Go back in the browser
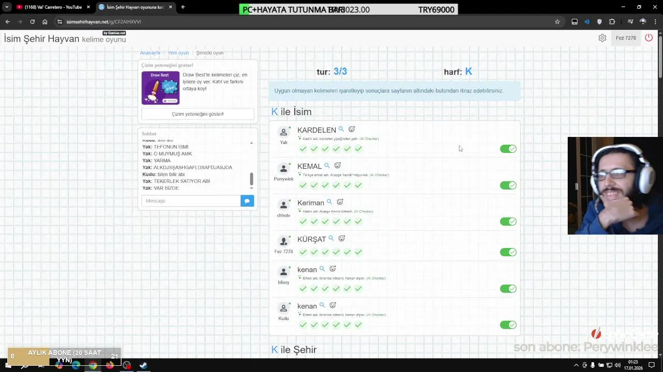The image size is (663, 372). coord(7,22)
